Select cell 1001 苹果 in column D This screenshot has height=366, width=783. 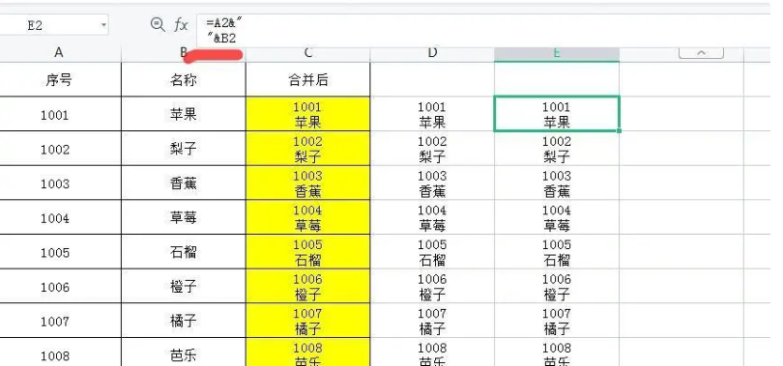point(432,114)
